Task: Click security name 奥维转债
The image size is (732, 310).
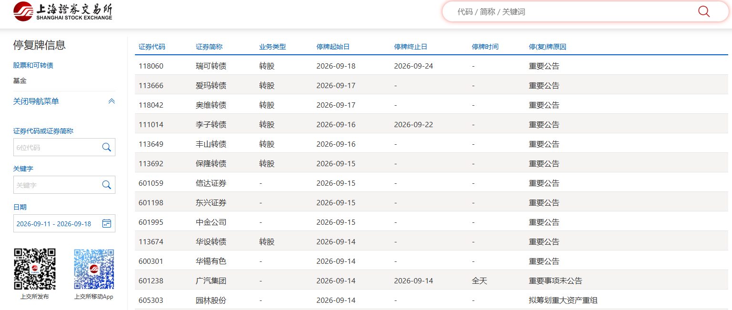Action: click(x=211, y=105)
